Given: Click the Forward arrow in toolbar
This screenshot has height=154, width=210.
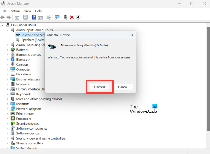Looking at the screenshot, I should pos(9,17).
